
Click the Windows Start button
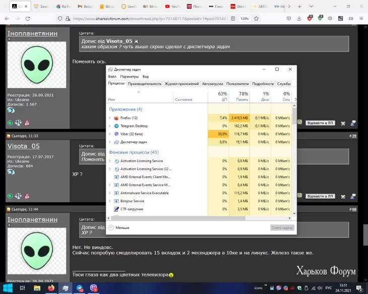click(x=7, y=288)
